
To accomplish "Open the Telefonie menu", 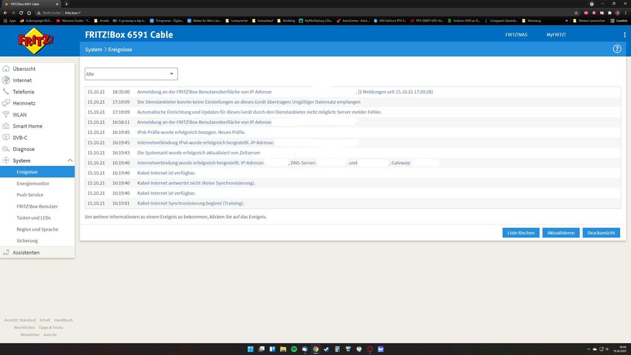I will [23, 92].
